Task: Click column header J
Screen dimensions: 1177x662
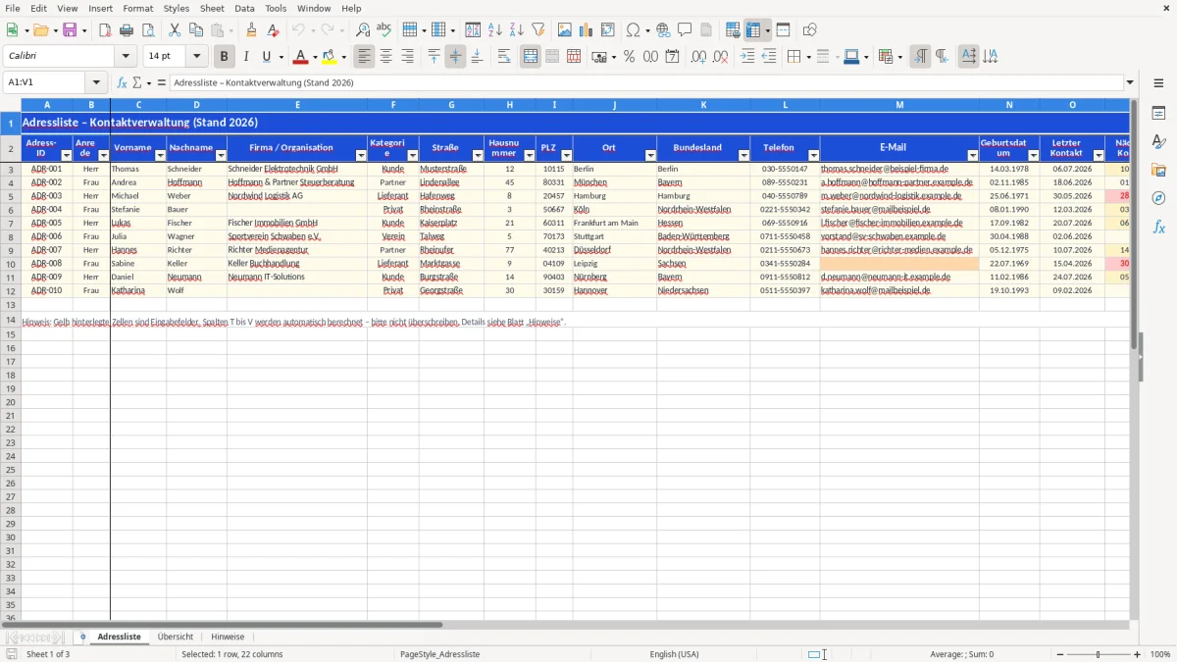Action: [614, 105]
